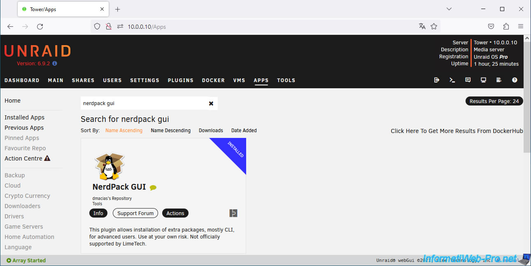
Task: Open the browser extensions icon
Action: (x=506, y=26)
